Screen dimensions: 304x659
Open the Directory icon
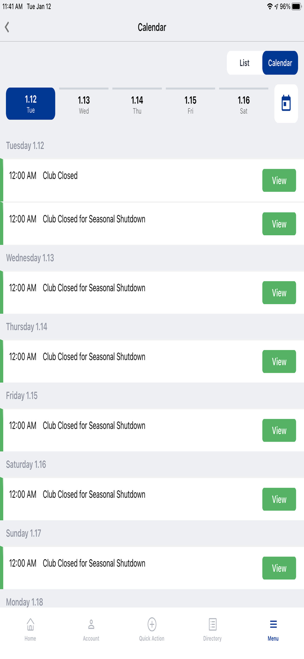pyautogui.click(x=213, y=624)
